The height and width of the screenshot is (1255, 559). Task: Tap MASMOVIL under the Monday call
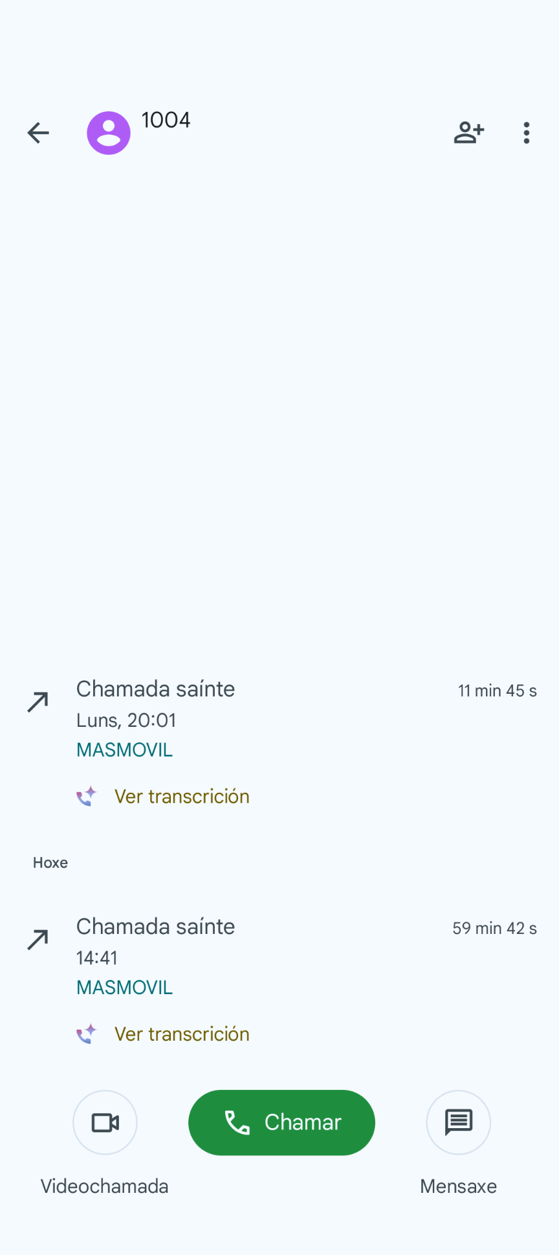(x=124, y=750)
